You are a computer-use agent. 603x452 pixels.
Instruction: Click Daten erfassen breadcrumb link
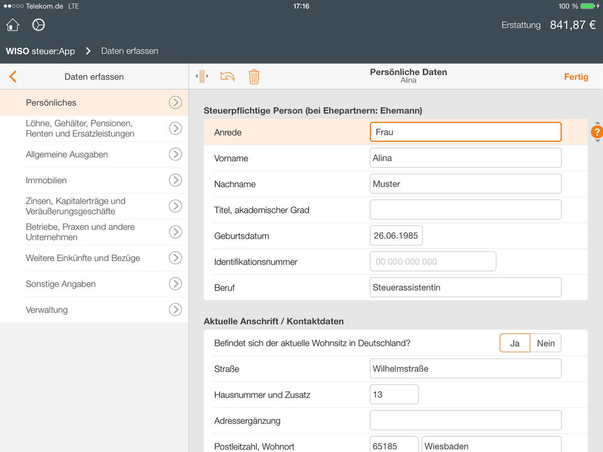pyautogui.click(x=129, y=51)
